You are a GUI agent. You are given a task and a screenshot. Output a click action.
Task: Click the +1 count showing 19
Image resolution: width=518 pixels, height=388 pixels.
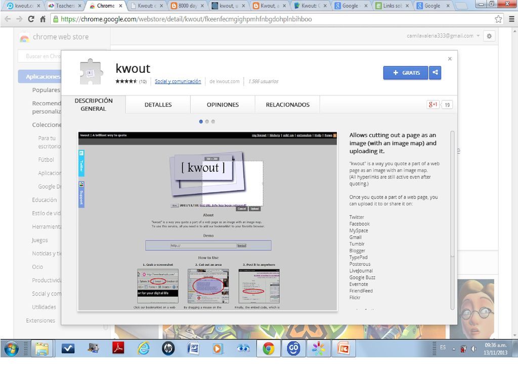pyautogui.click(x=447, y=105)
